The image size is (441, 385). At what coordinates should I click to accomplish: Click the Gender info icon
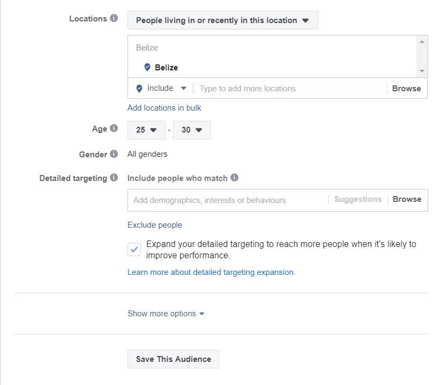point(114,154)
